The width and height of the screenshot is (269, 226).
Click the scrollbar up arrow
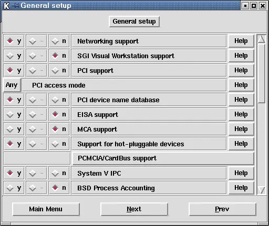[x=262, y=39]
